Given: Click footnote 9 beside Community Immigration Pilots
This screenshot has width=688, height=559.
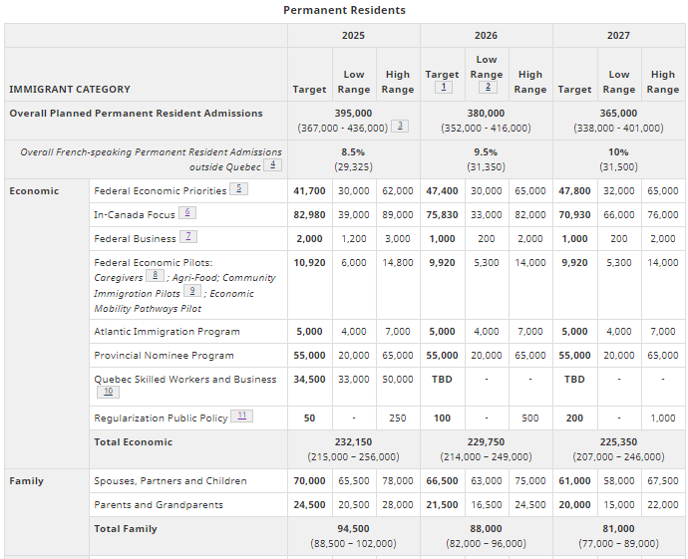Looking at the screenshot, I should click(x=192, y=292).
